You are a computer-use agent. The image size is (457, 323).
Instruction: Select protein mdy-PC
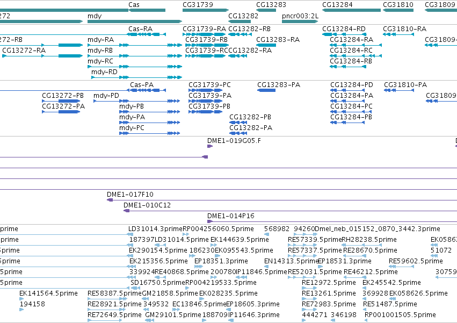coord(132,128)
